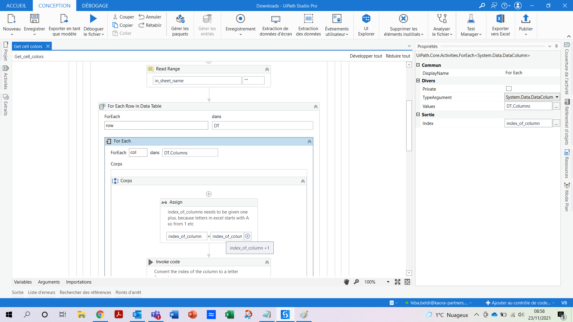The height and width of the screenshot is (322, 573).
Task: Open Points d'arrêt panel
Action: pos(128,292)
